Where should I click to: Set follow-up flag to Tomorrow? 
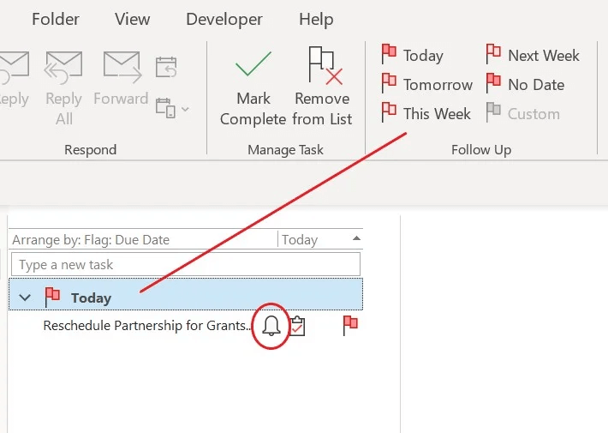click(426, 85)
